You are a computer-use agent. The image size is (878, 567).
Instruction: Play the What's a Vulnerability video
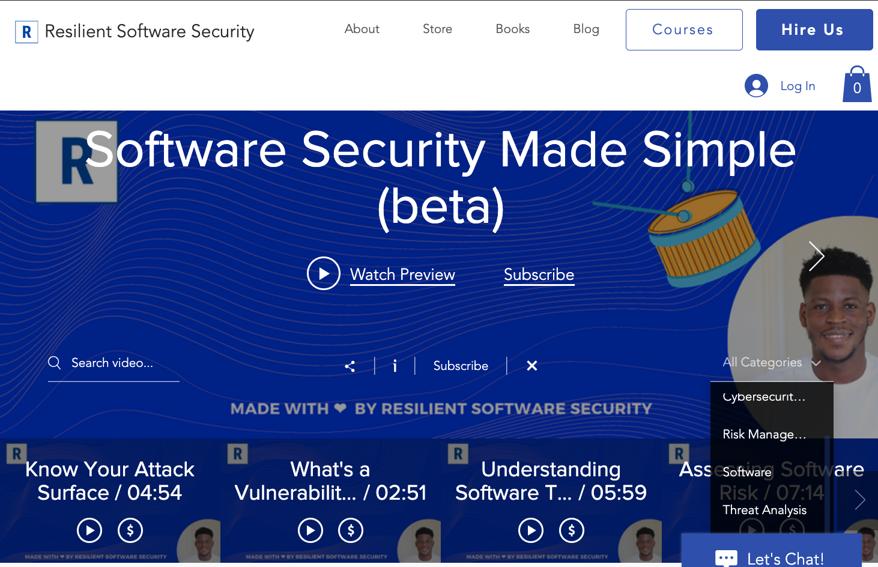pyautogui.click(x=310, y=530)
